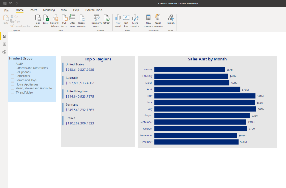
Task: Save the report using the save icon
Action: coord(5,3)
